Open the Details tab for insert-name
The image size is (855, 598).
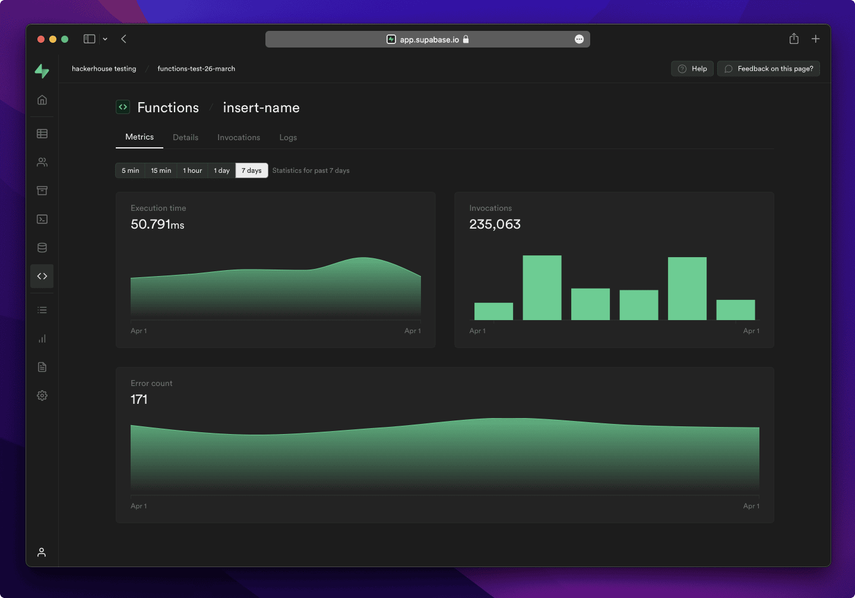[185, 137]
